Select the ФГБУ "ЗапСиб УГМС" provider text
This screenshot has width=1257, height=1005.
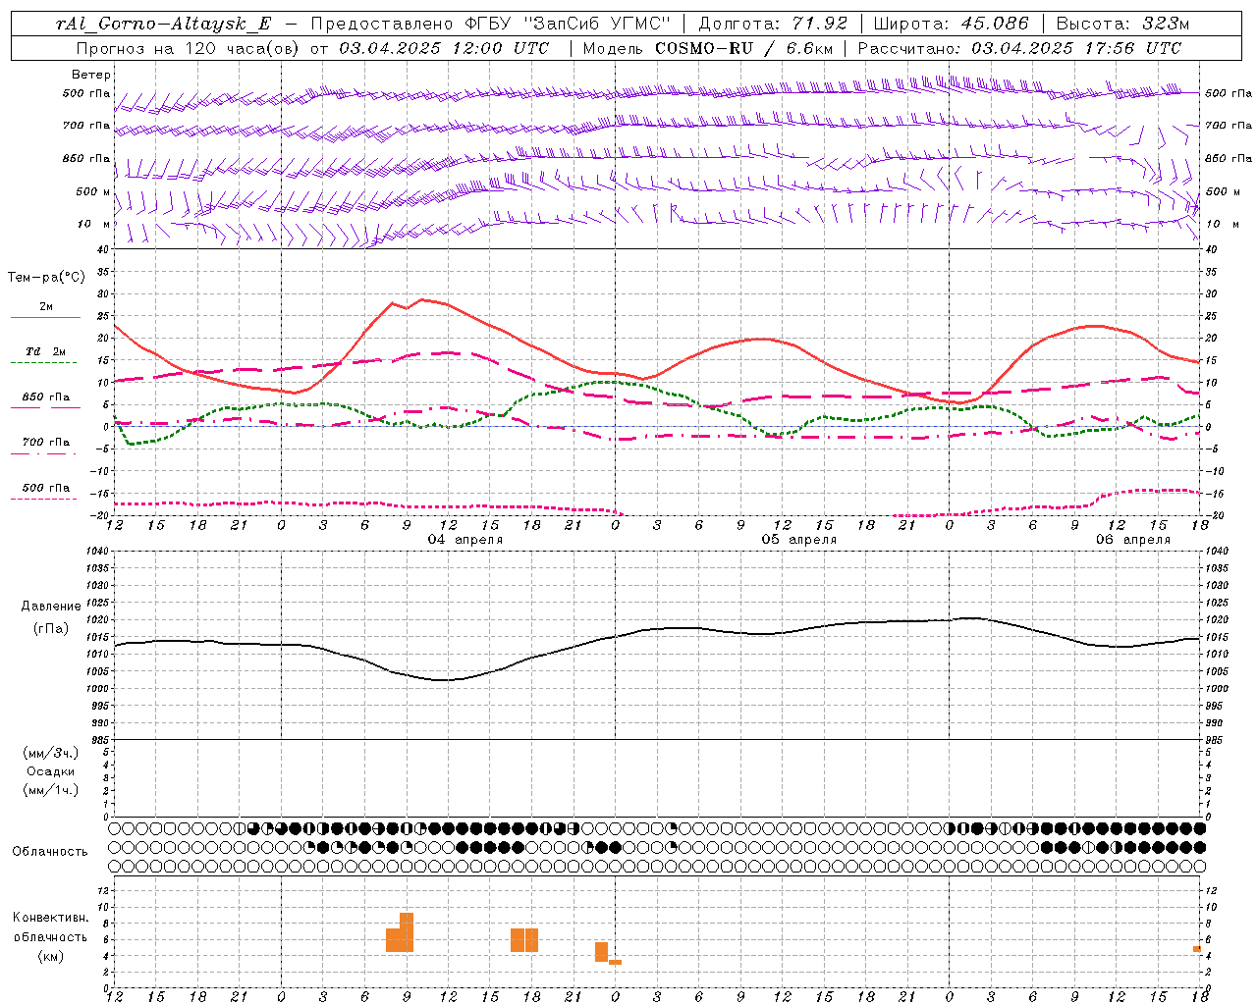point(568,24)
